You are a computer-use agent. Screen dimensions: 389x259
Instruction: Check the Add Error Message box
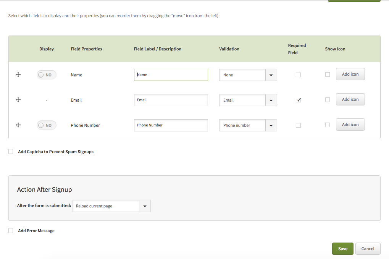pyautogui.click(x=11, y=231)
